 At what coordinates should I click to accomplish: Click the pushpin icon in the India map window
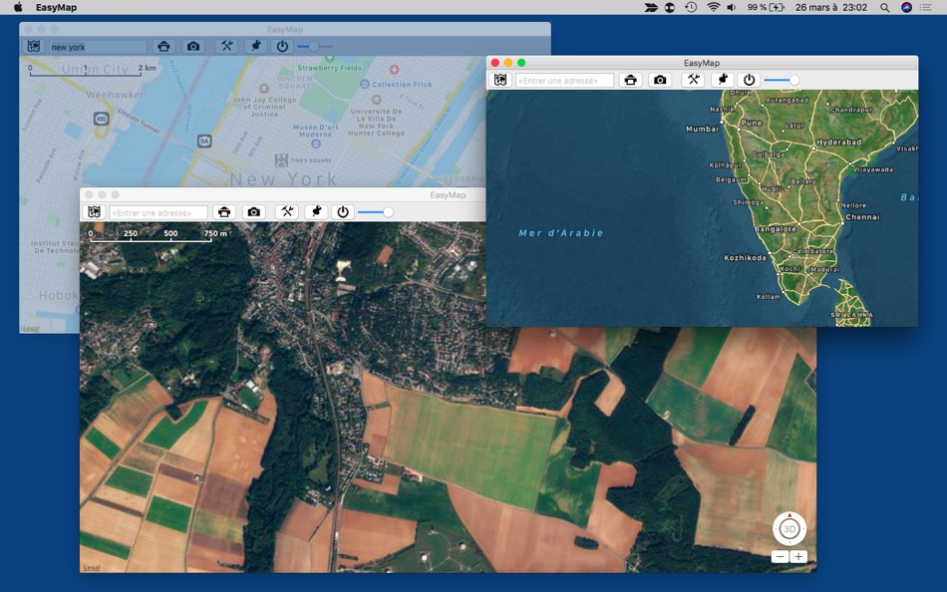722,80
